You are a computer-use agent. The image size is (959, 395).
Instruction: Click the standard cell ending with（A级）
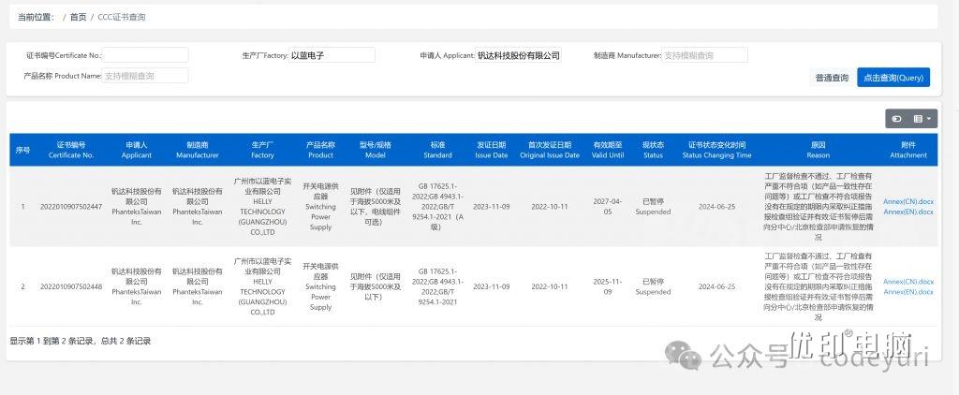point(437,207)
